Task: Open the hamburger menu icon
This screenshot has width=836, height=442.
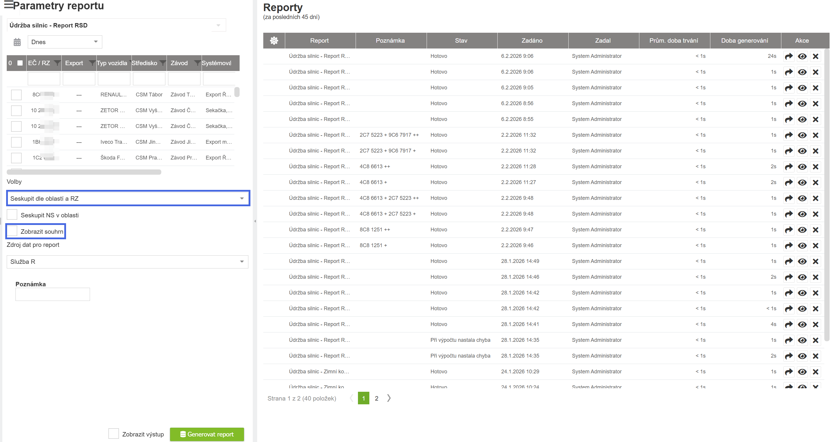Action: point(9,5)
